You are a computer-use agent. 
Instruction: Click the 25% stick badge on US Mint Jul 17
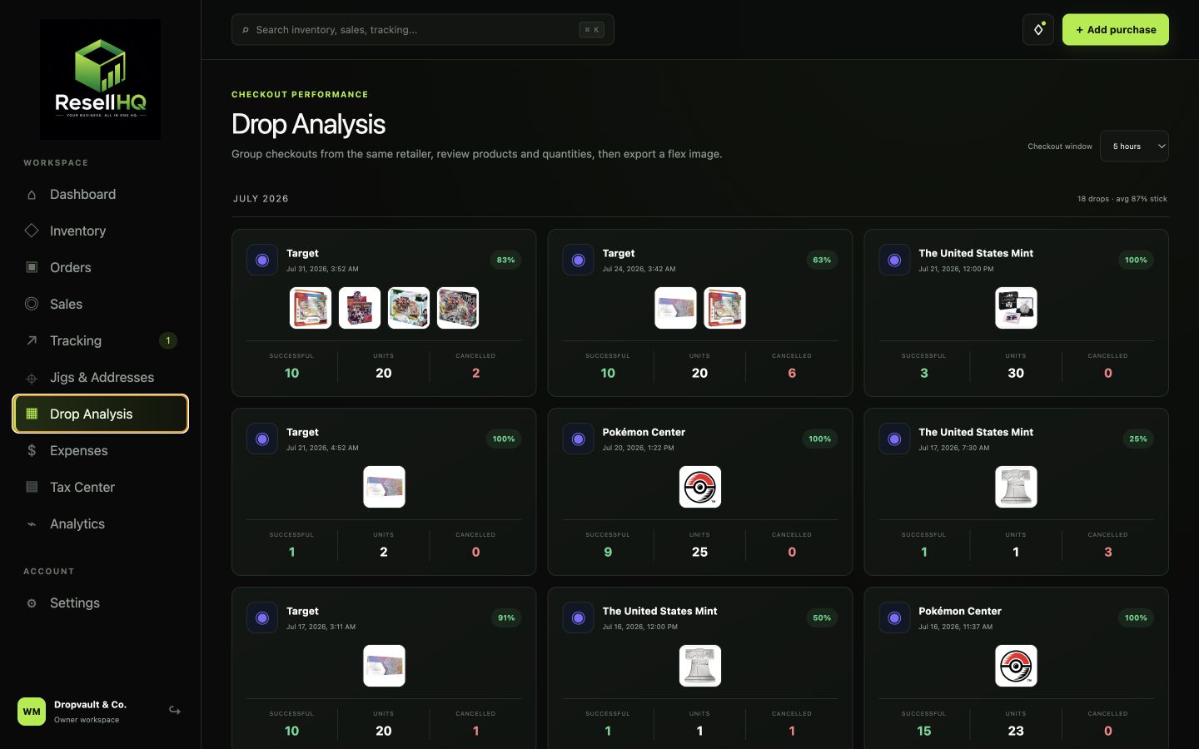[x=1138, y=439]
